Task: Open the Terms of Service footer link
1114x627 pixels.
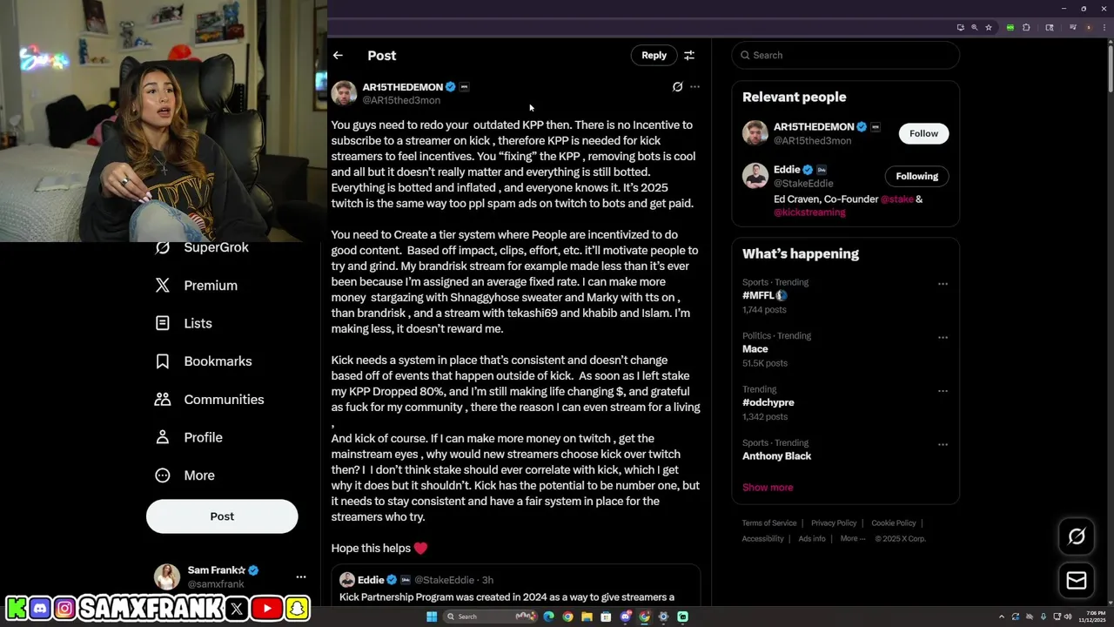Action: [x=769, y=523]
